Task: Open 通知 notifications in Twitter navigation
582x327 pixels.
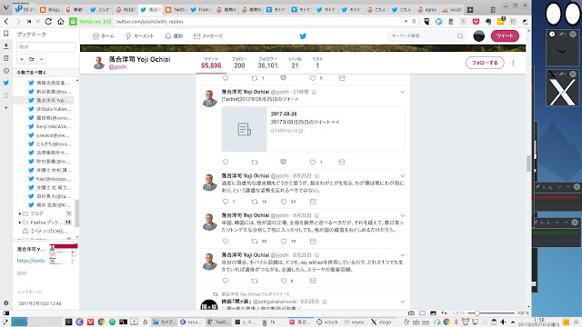Action: 174,36
